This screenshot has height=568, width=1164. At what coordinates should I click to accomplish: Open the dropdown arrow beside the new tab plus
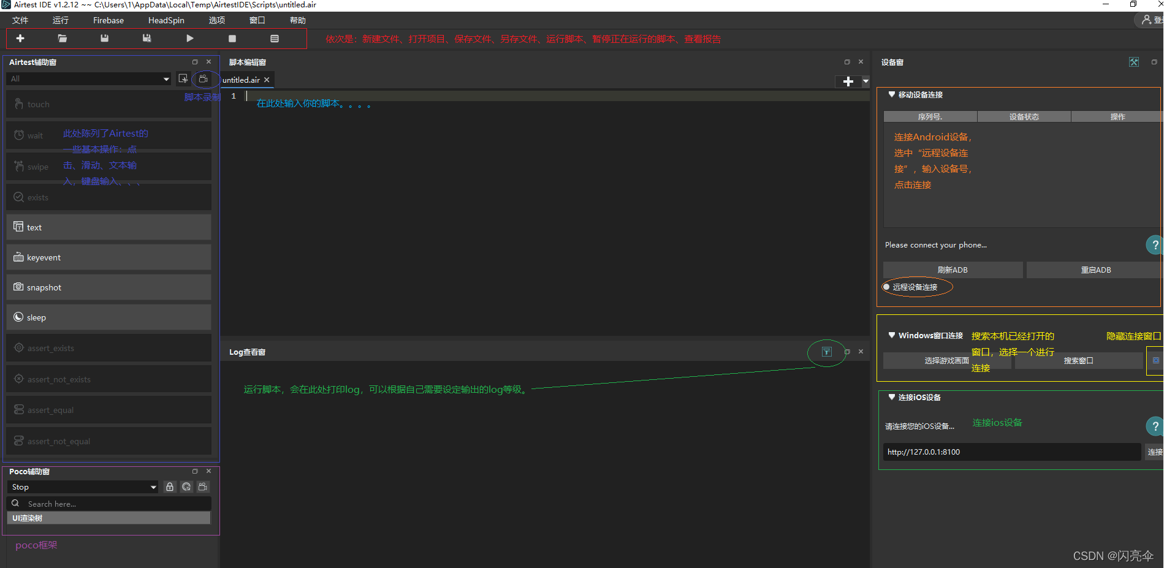pos(865,81)
